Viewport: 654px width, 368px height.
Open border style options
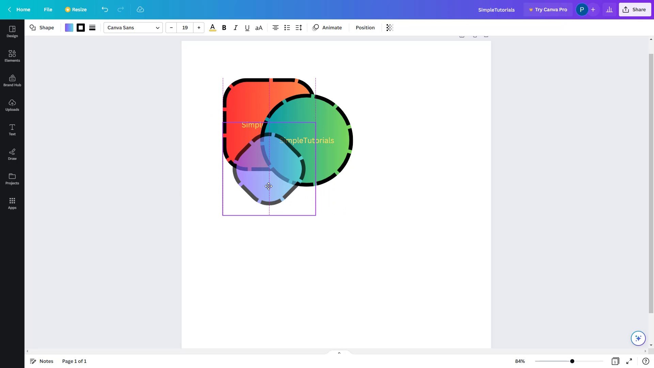point(92,28)
